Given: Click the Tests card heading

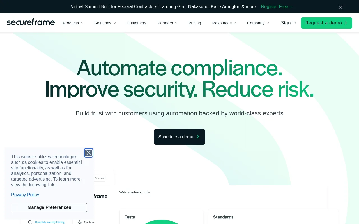Looking at the screenshot, I should tap(130, 217).
